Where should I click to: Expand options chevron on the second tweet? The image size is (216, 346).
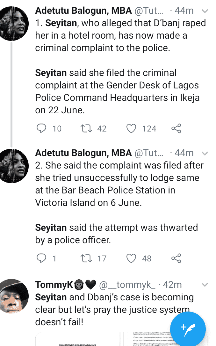tap(205, 153)
